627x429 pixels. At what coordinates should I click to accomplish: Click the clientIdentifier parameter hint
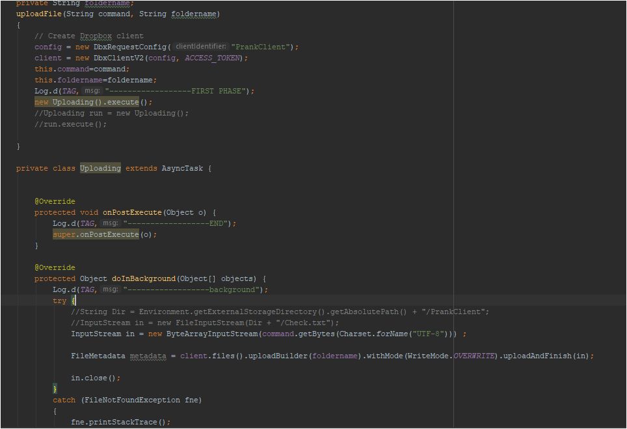[x=201, y=47]
